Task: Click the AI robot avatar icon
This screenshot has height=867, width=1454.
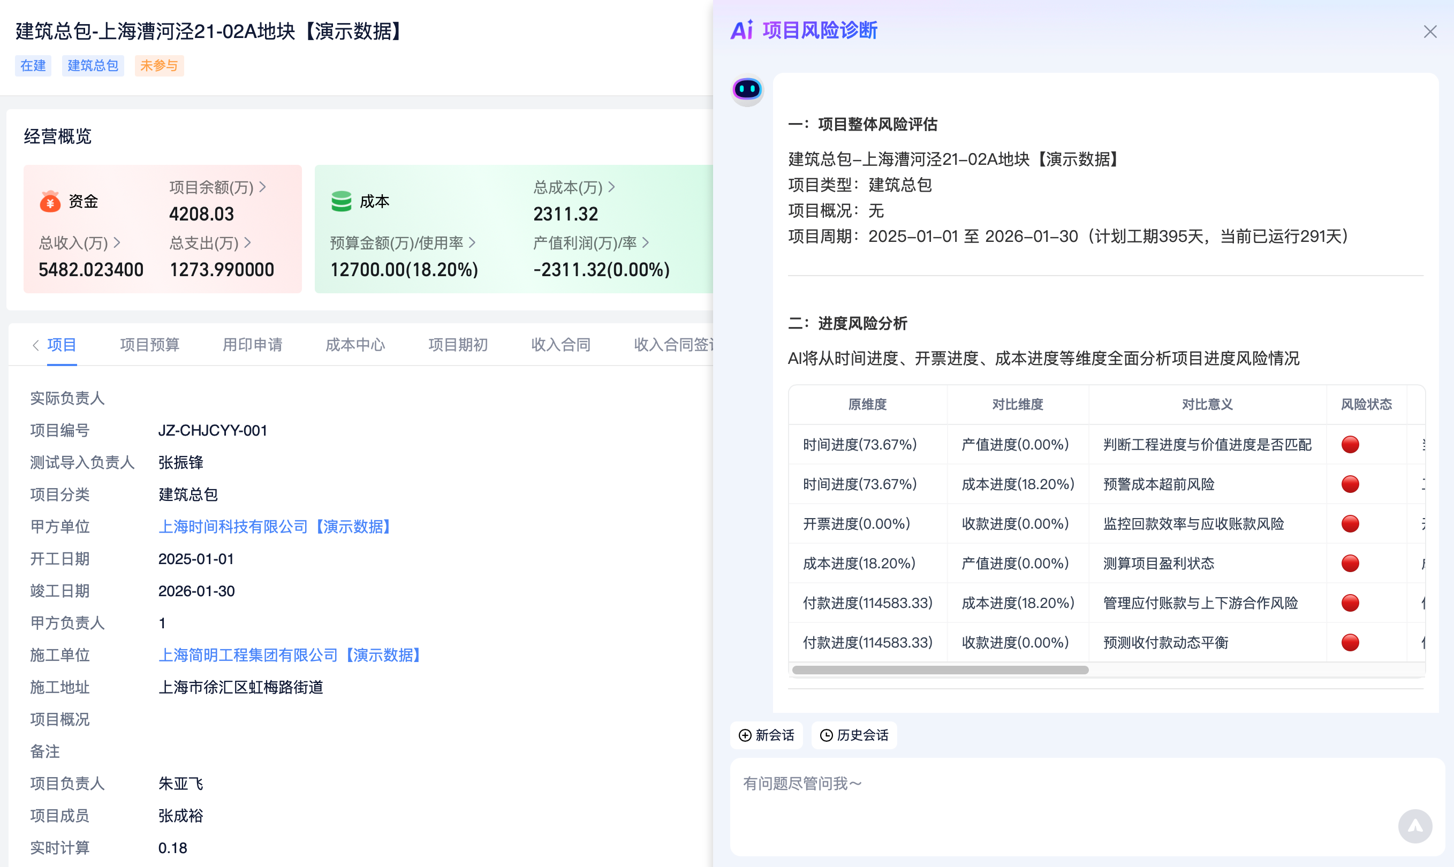Action: point(747,89)
